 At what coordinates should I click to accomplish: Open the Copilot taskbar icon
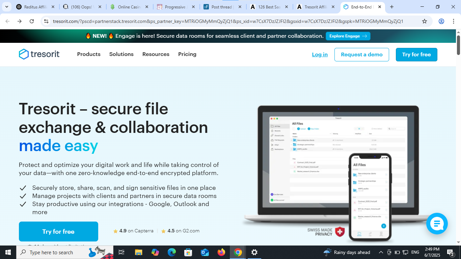point(155,252)
